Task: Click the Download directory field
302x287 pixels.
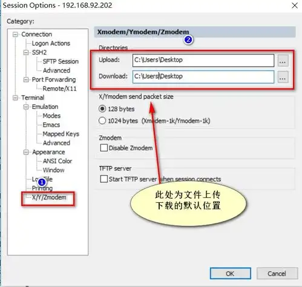Action: pyautogui.click(x=203, y=77)
